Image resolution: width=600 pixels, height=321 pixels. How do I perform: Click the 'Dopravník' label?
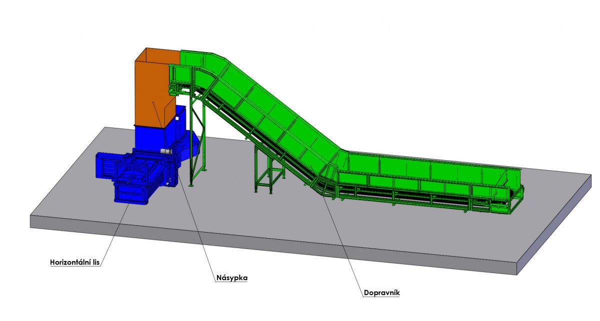382,293
